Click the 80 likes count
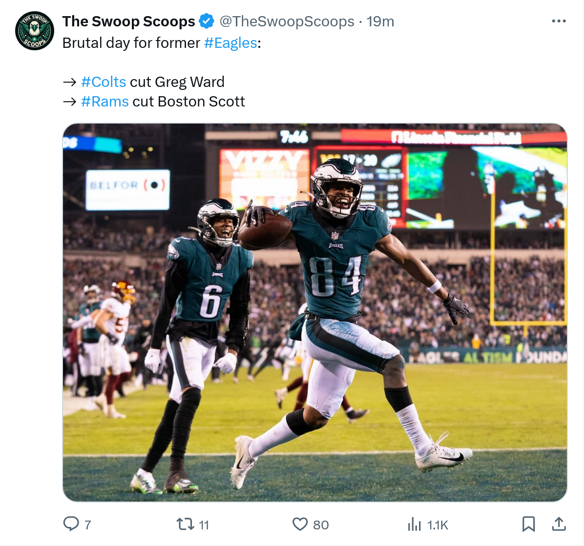The image size is (584, 546). (321, 525)
